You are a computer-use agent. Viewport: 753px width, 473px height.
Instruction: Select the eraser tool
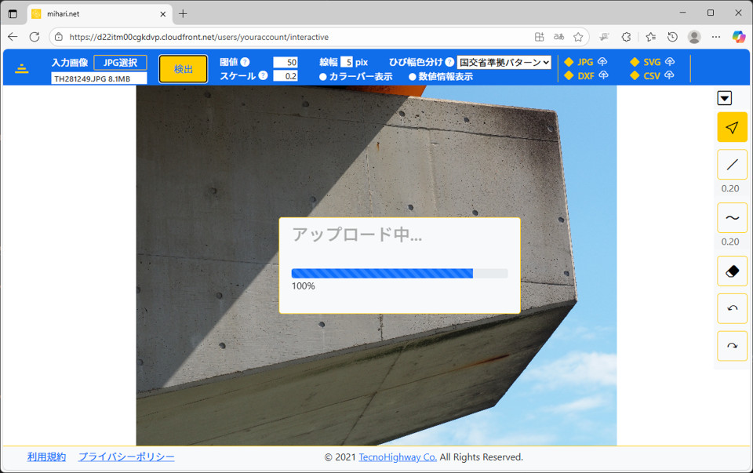point(732,271)
